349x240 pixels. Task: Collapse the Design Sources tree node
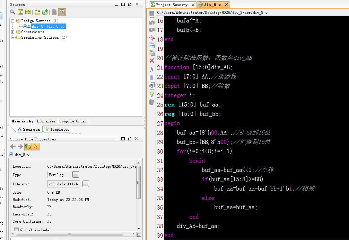coord(13,21)
